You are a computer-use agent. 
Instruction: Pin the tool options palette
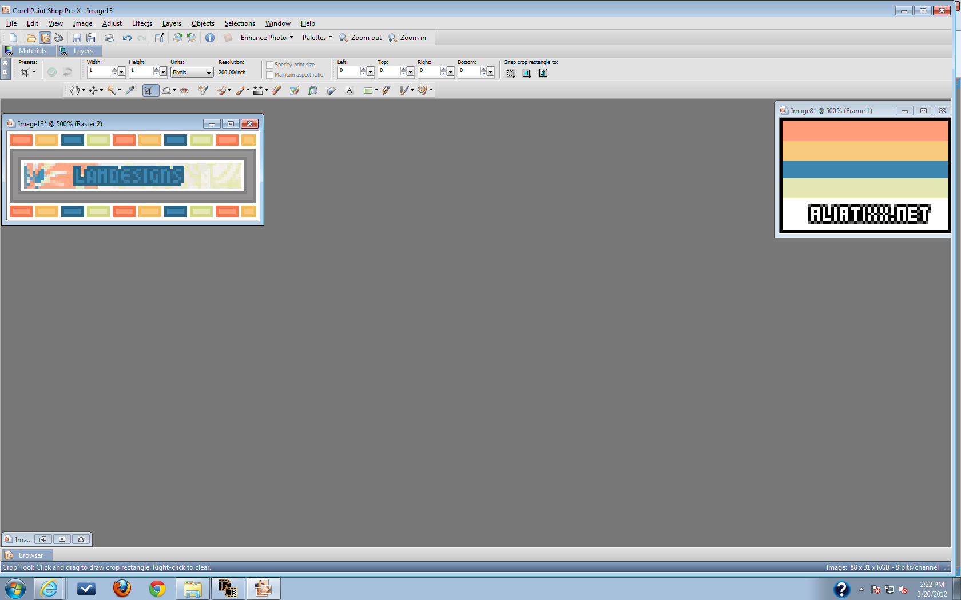(x=5, y=73)
